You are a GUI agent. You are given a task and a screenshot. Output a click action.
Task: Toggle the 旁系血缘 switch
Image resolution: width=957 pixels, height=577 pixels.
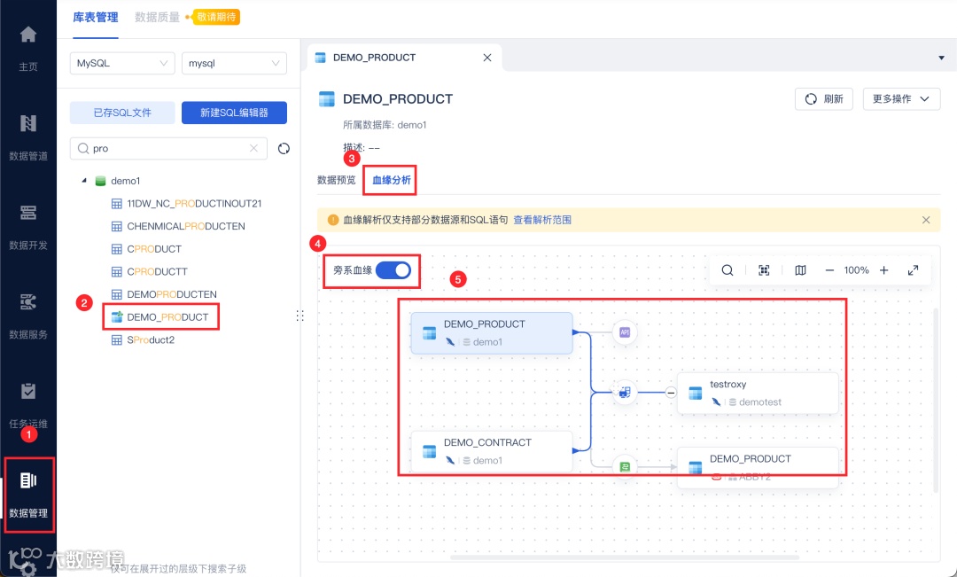click(x=393, y=269)
